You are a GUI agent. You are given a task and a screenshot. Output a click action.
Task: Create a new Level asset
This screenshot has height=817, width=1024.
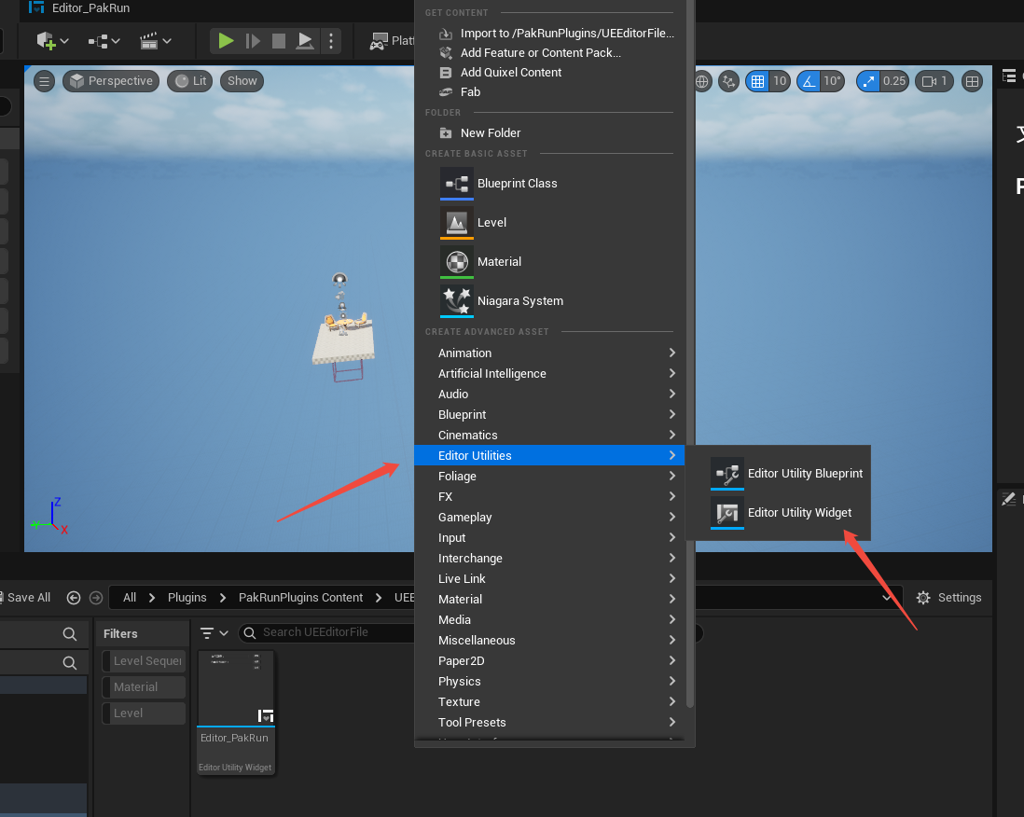(x=550, y=223)
